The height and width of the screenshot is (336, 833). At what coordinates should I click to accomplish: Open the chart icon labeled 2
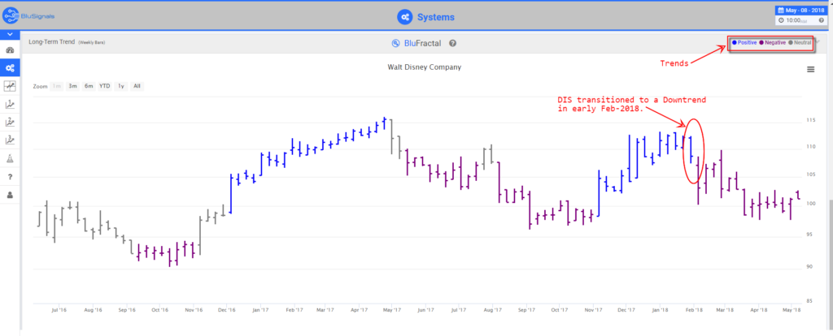point(10,122)
